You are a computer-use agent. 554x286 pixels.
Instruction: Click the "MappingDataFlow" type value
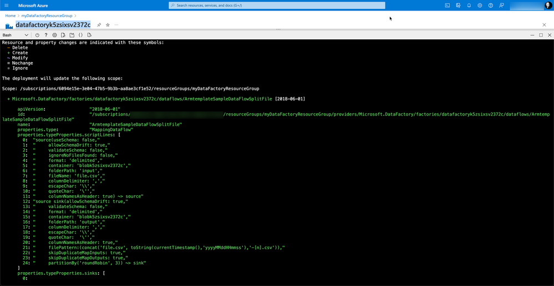tap(111, 130)
